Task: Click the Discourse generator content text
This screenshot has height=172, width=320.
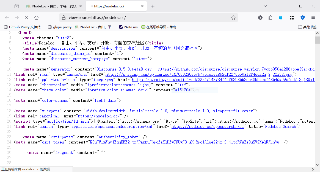Action: pyautogui.click(x=206, y=69)
